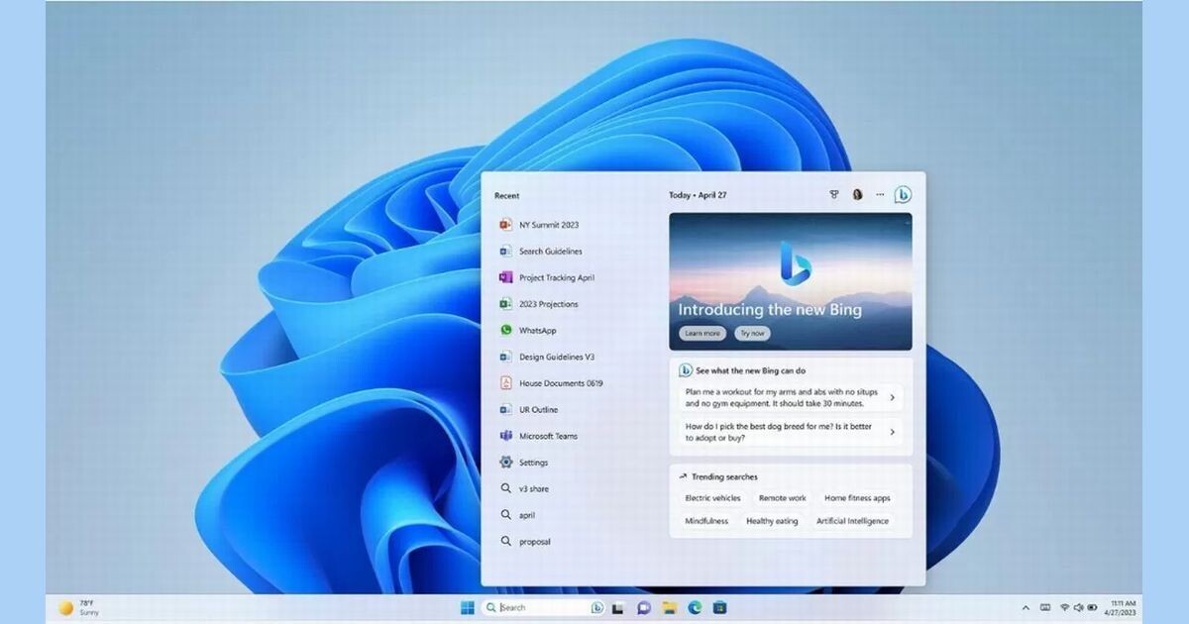Open Design Guidelines V3 document
Screen dimensions: 1189x624
pyautogui.click(x=548, y=357)
